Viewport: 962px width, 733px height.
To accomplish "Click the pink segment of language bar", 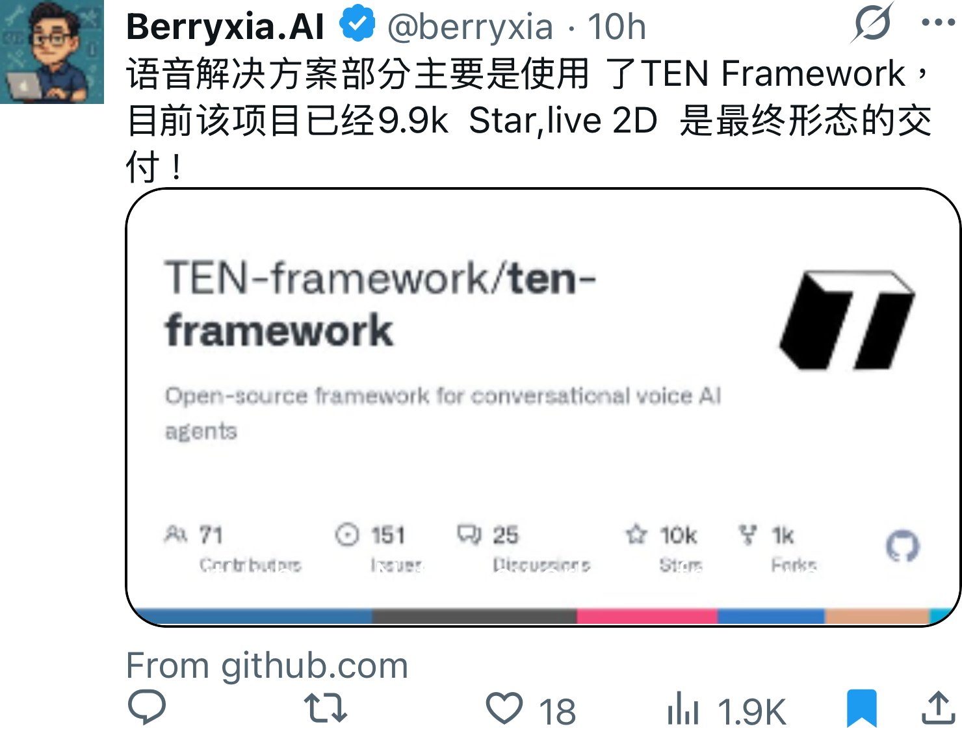I will 647,616.
